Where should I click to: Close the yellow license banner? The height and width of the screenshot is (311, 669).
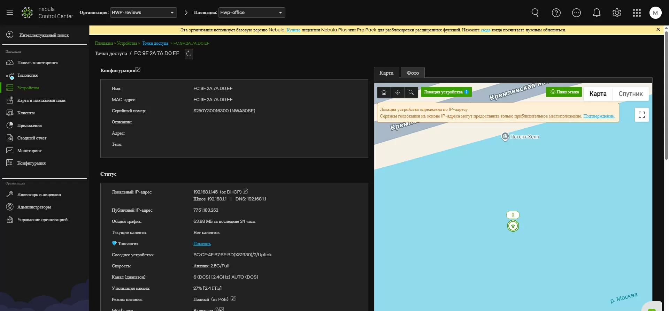click(x=658, y=30)
